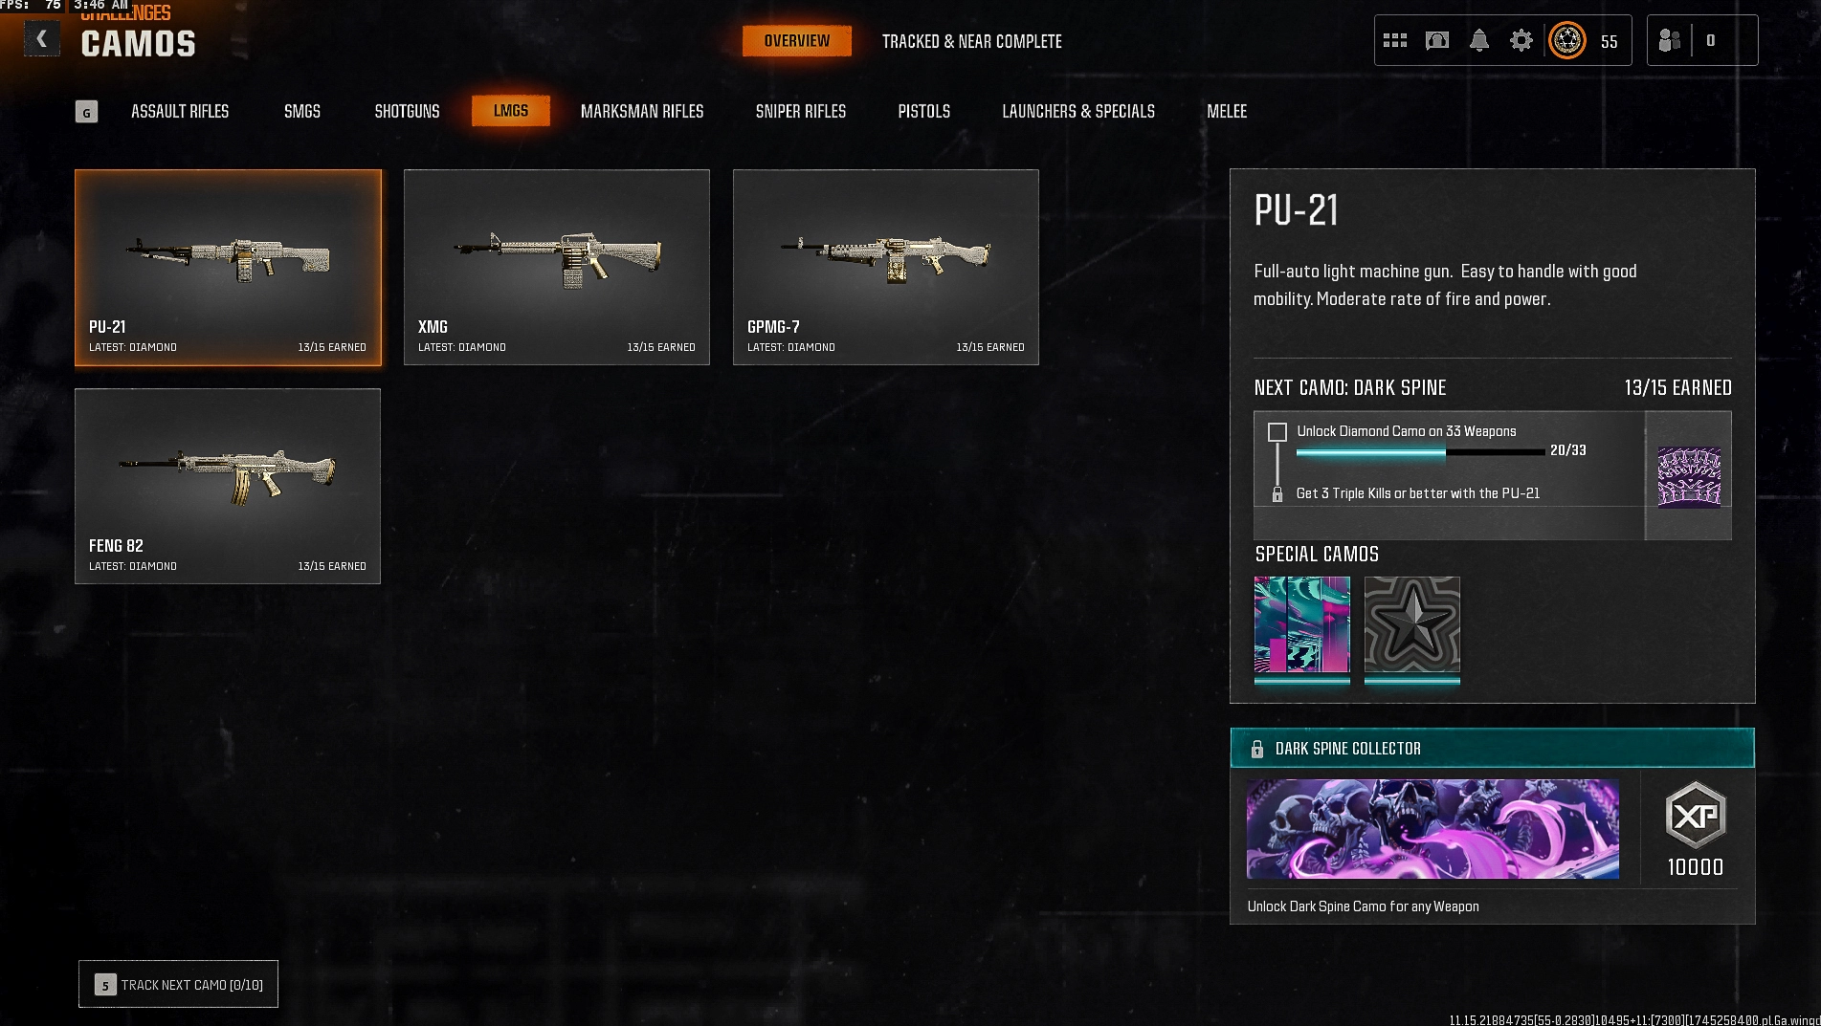
Task: Switch to the Sniper Rifles tab
Action: tap(801, 111)
